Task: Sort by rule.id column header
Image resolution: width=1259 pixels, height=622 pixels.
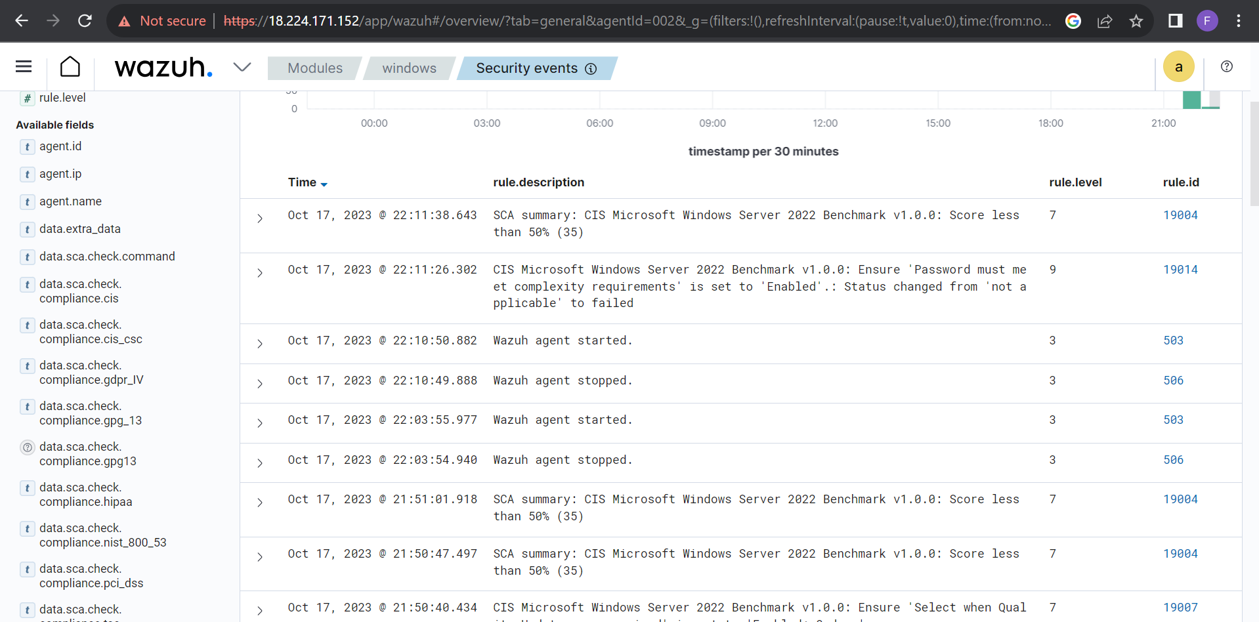Action: click(x=1181, y=182)
